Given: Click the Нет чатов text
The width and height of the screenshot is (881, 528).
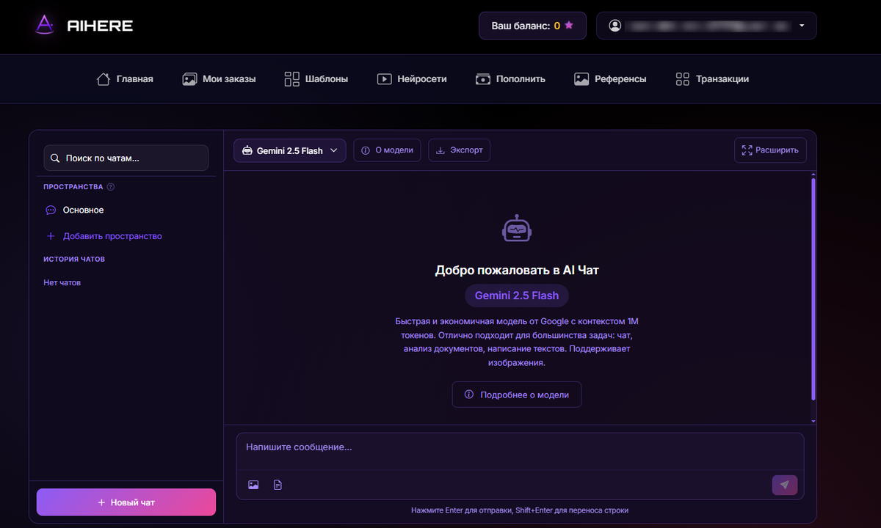Looking at the screenshot, I should pos(62,282).
